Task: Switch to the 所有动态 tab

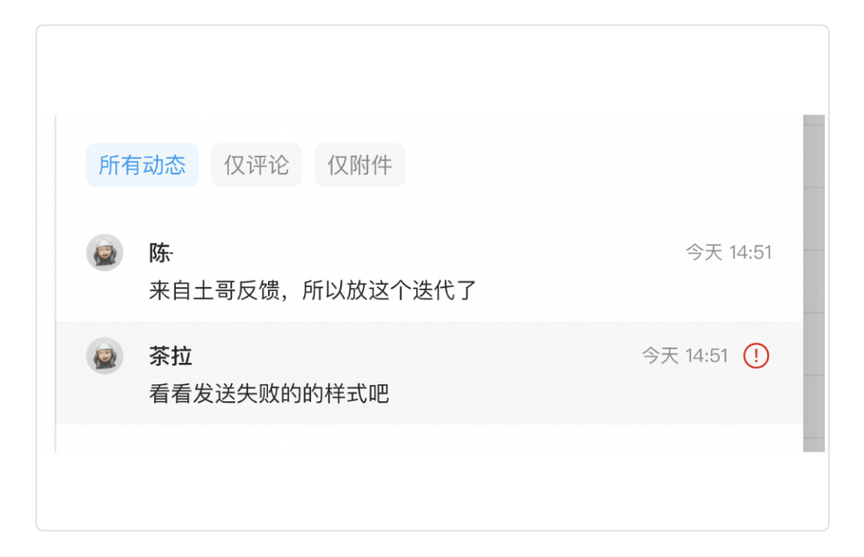Action: point(142,165)
